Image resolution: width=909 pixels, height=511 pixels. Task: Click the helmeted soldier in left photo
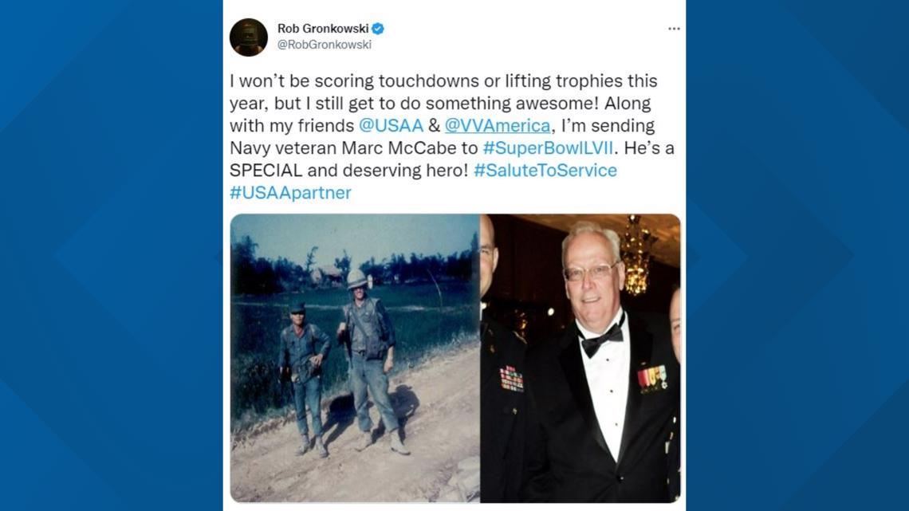click(x=370, y=360)
